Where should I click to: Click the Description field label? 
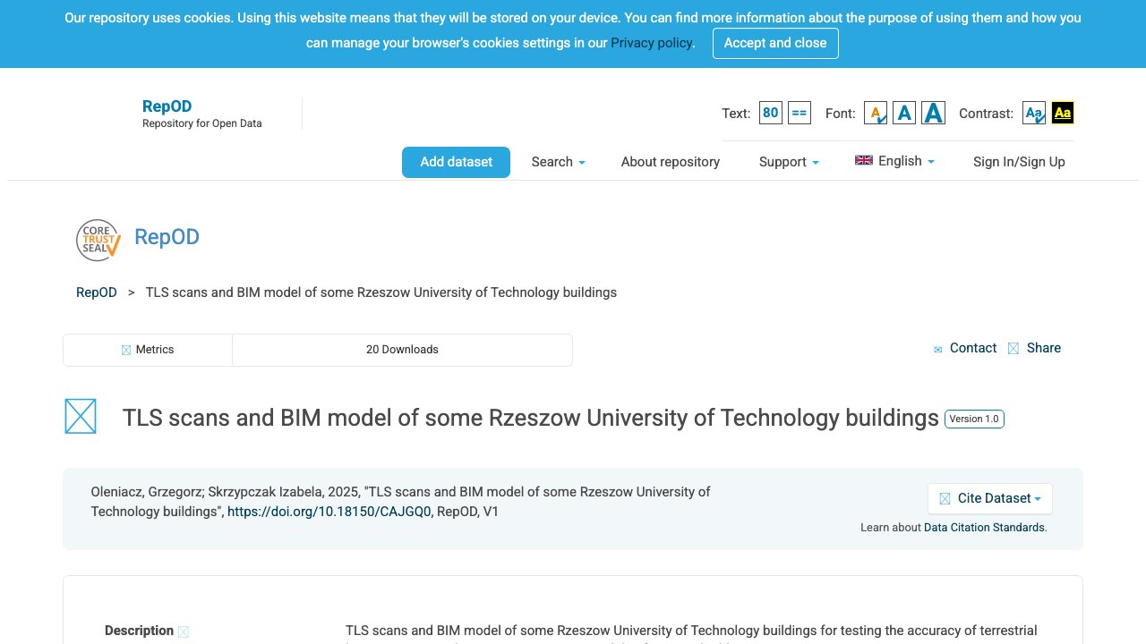[x=139, y=631]
